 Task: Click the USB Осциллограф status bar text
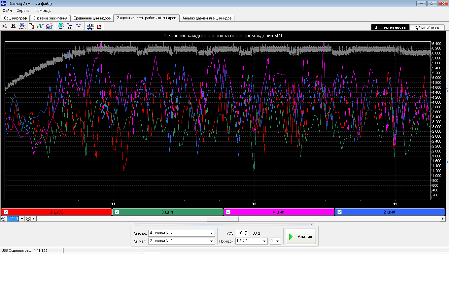pyautogui.click(x=24, y=251)
